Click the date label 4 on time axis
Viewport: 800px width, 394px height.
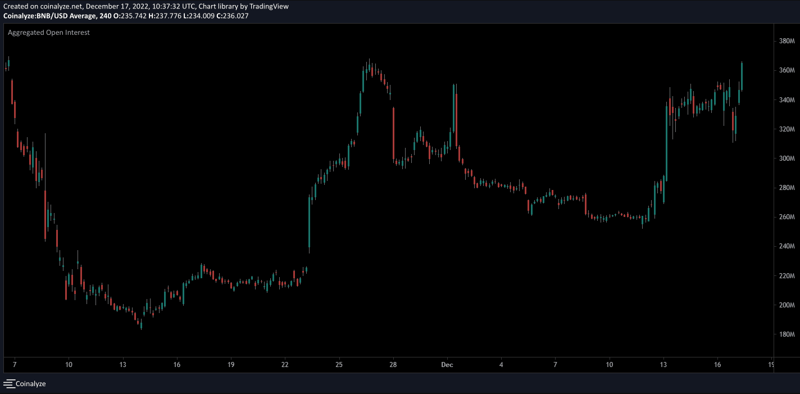tap(501, 365)
